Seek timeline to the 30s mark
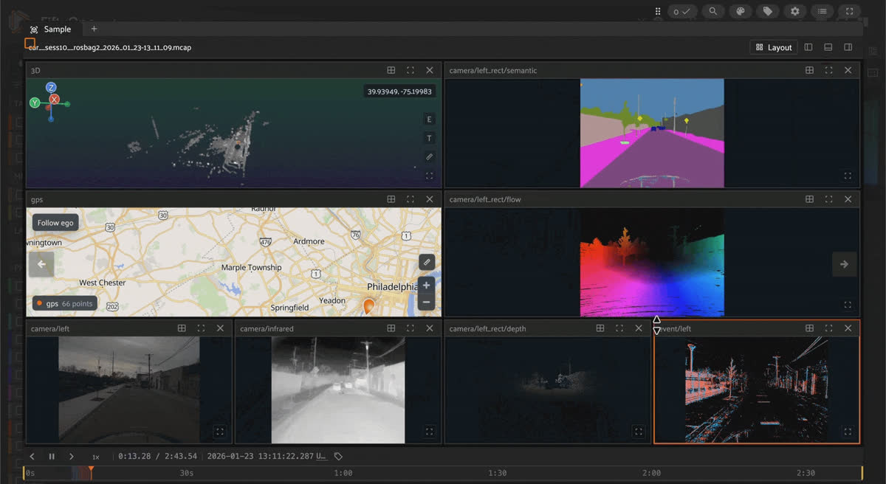886x484 pixels. 186,473
